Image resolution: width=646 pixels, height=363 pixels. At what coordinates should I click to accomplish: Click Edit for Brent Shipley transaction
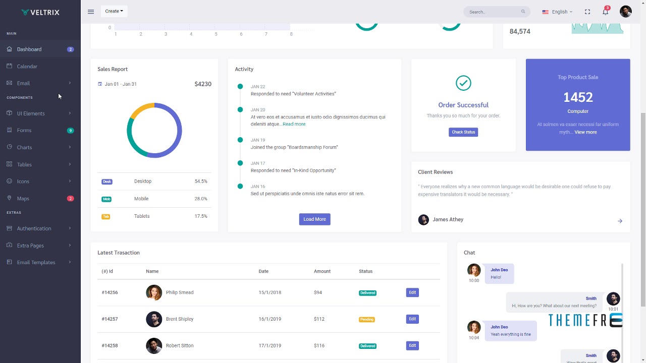point(412,319)
